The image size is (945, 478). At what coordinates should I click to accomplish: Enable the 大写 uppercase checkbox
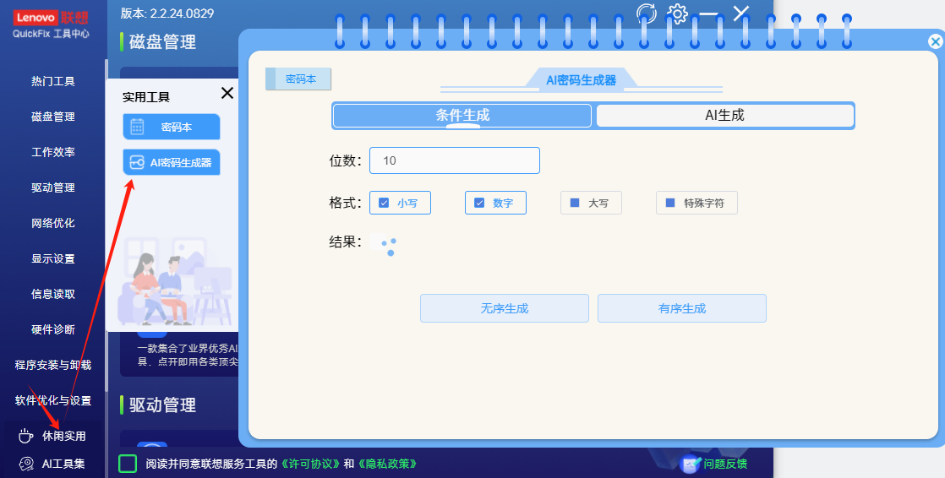pyautogui.click(x=575, y=203)
